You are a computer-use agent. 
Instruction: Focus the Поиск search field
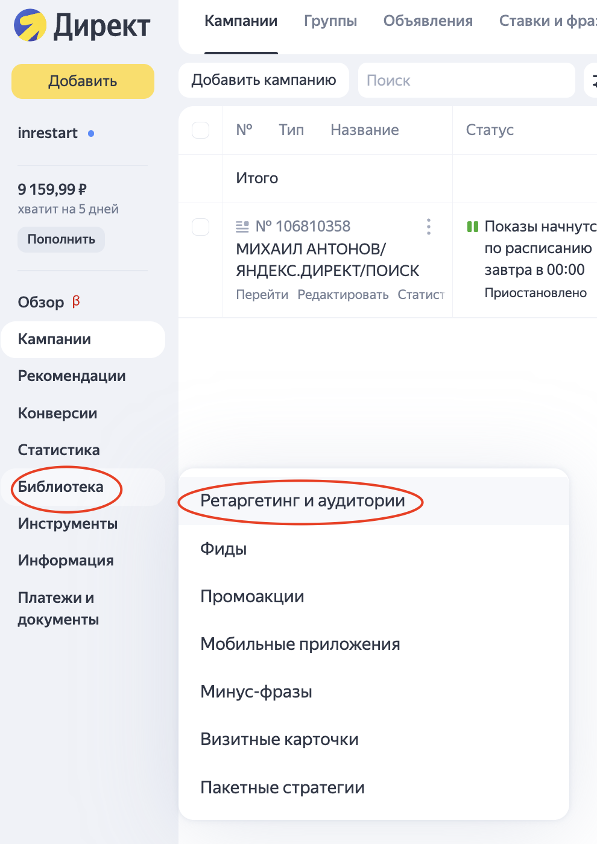pos(466,80)
